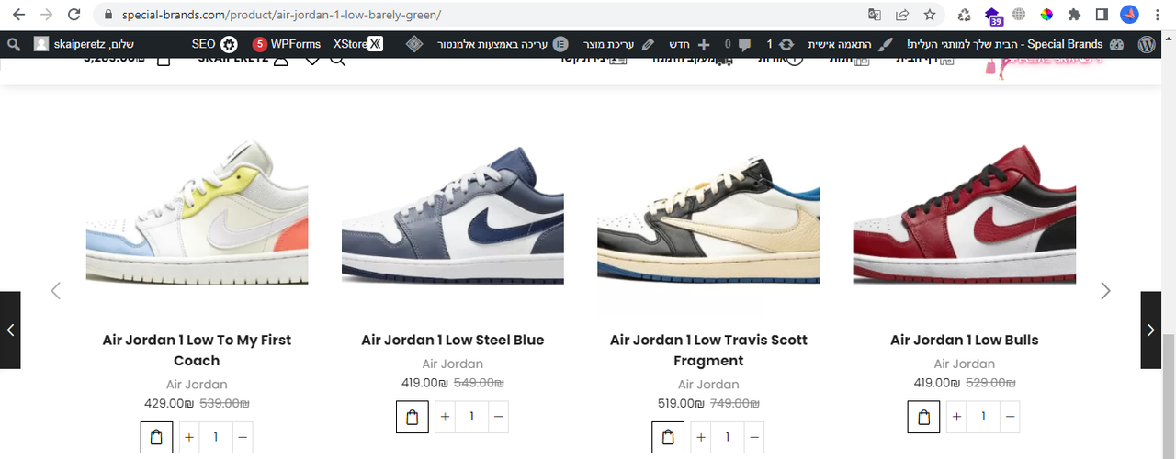Increase quantity for Bulls

pos(956,417)
